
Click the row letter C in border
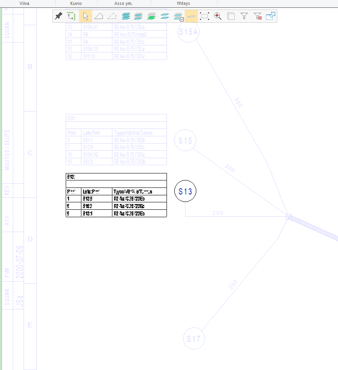tap(30, 153)
